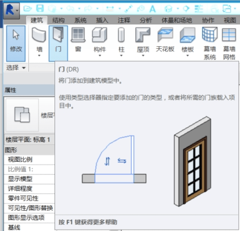This screenshot has height=231, width=240.
Task: Switch to the 体量和场地 ribbon tab
Action: (x=177, y=20)
